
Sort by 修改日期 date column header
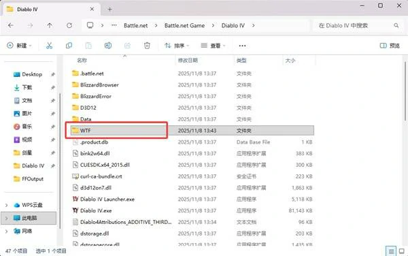(188, 61)
